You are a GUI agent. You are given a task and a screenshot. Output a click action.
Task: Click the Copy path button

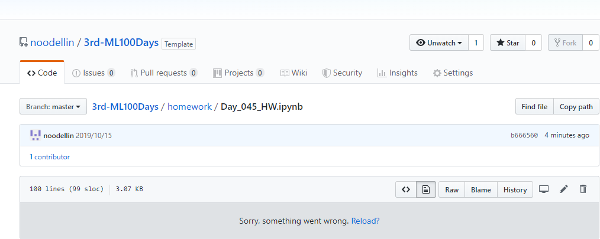click(576, 107)
